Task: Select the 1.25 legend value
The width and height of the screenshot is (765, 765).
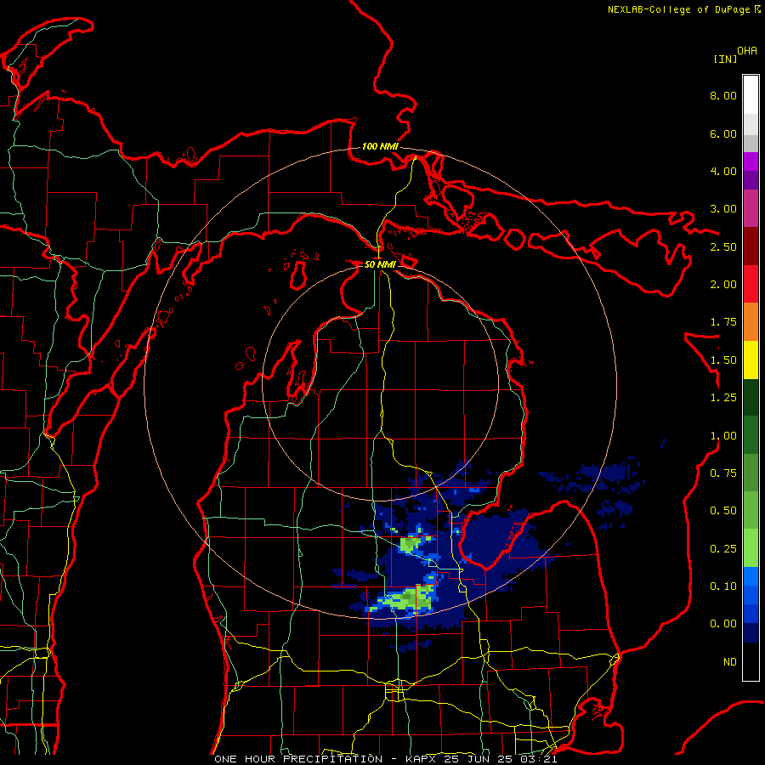Action: [x=723, y=398]
